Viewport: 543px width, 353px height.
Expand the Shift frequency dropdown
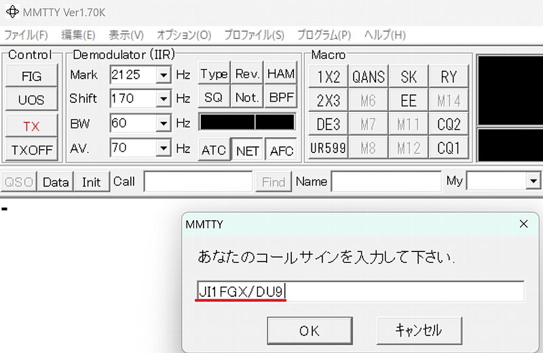(163, 99)
